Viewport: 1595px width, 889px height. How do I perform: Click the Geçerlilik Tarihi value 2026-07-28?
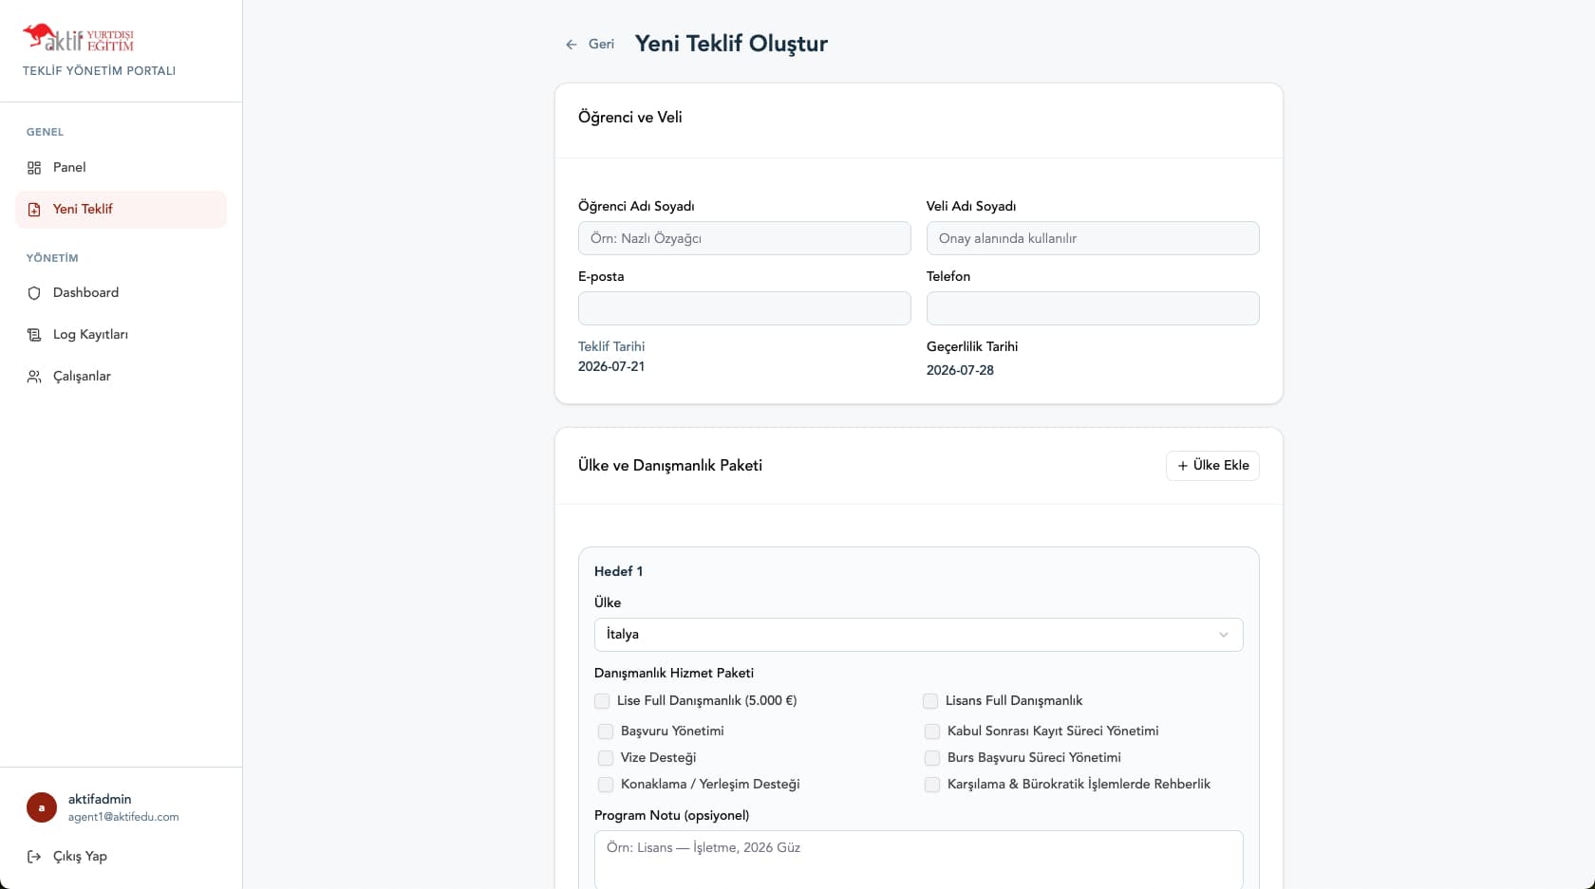coord(960,371)
